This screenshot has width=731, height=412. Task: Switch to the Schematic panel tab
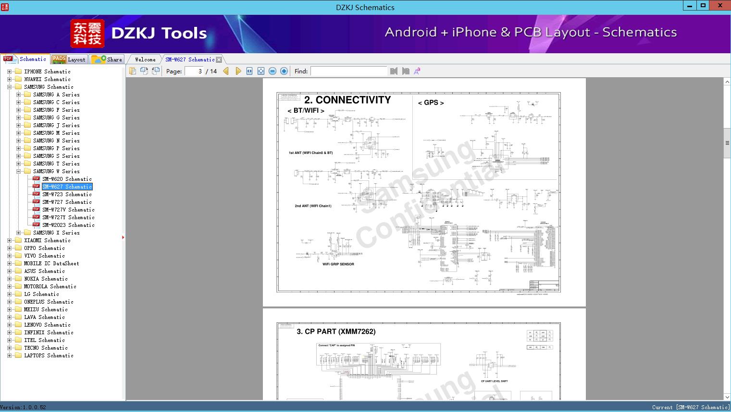(x=25, y=59)
